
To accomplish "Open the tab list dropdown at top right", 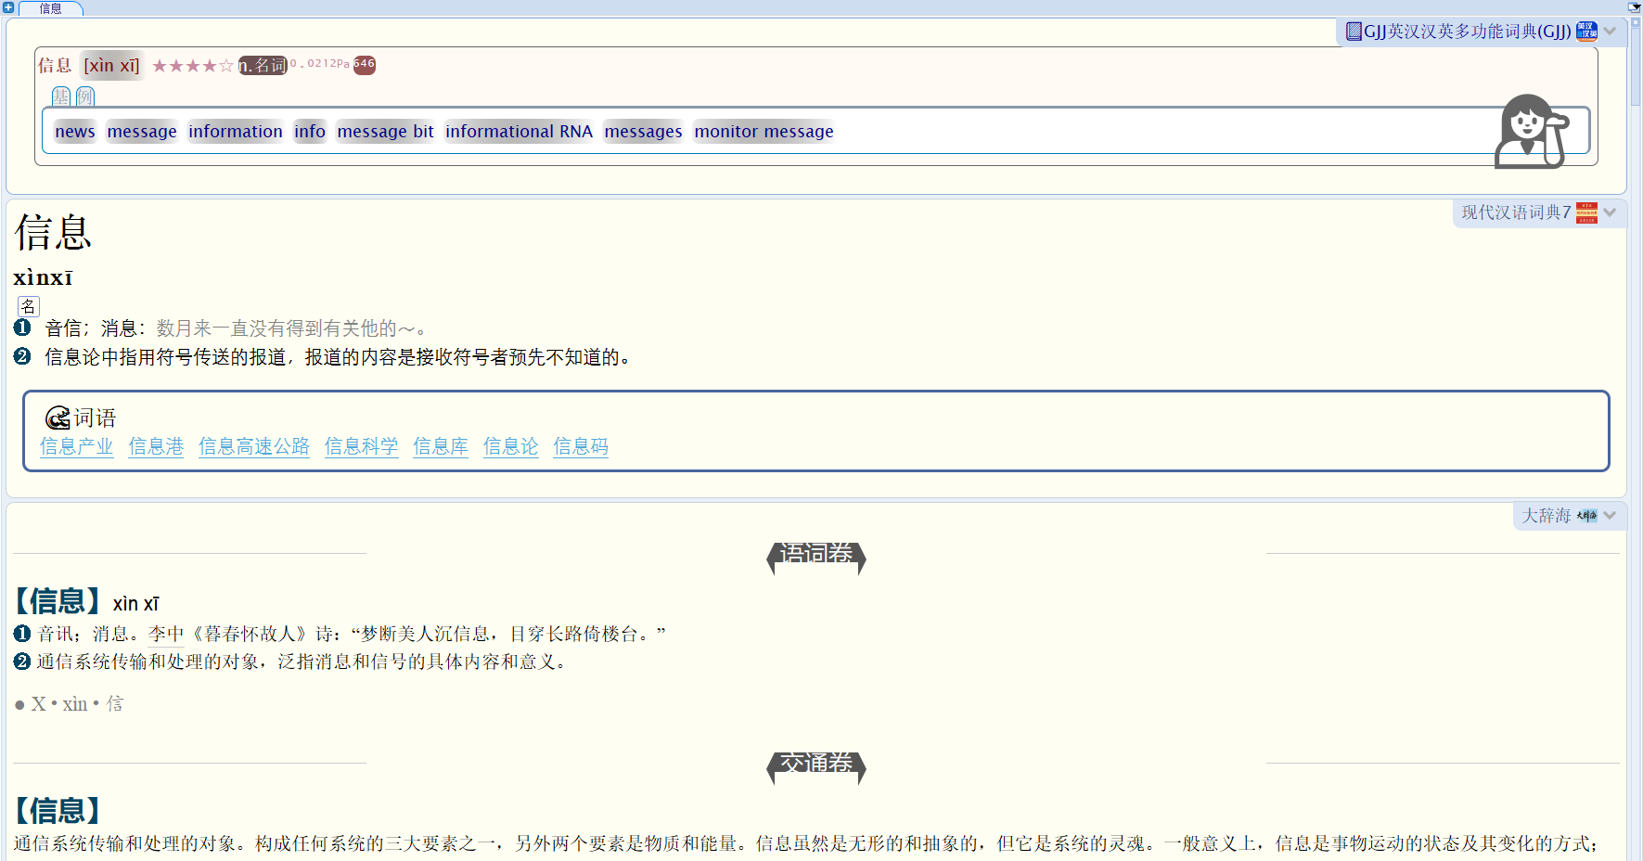I will [1635, 6].
